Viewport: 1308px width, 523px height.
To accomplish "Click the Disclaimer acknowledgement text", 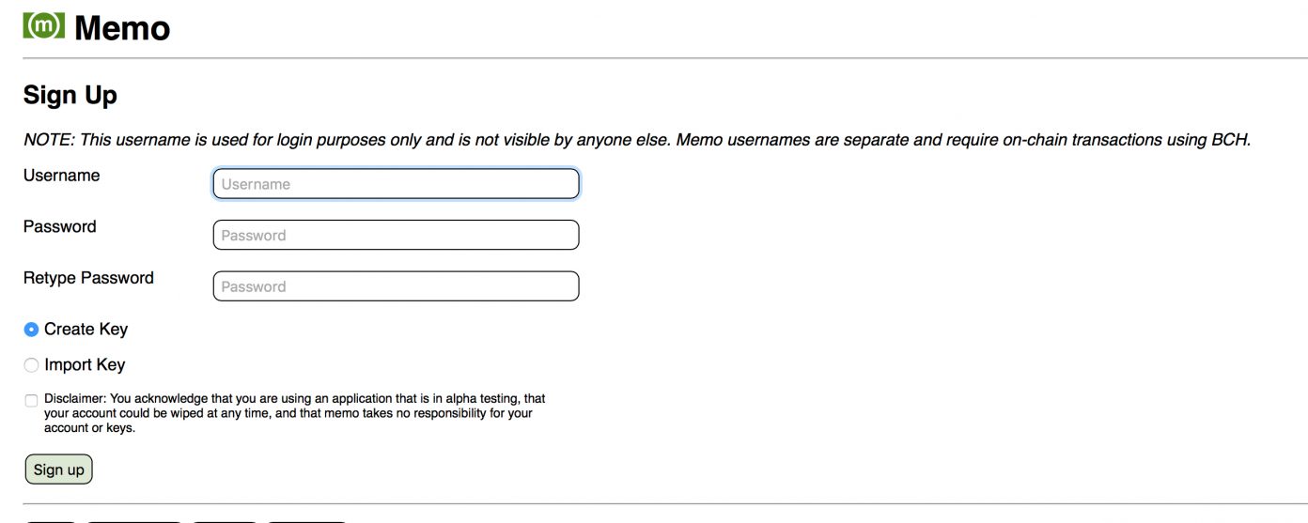I will pos(294,413).
